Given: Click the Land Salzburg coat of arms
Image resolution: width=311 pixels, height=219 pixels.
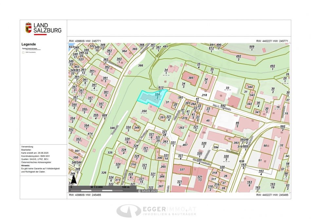Looking at the screenshot, I should click(28, 27).
